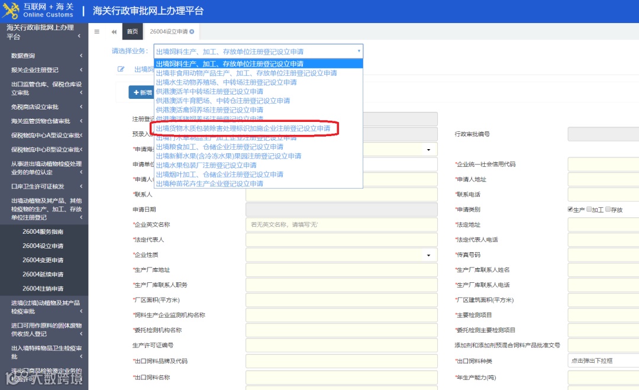Open the 请选择业务 dropdown
Viewport: 639px width, 390px height.
259,51
